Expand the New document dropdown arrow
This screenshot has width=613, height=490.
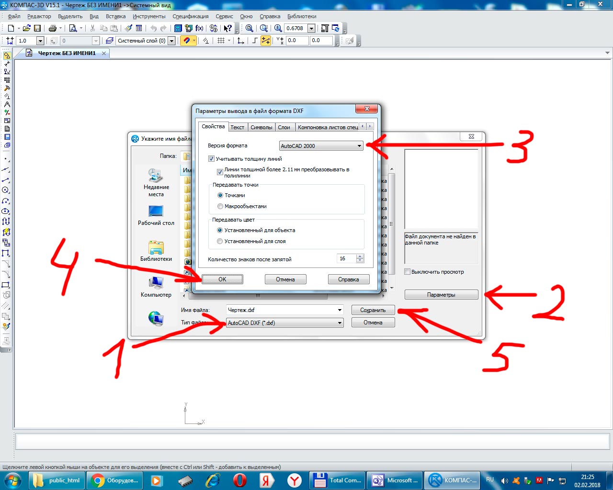(18, 28)
